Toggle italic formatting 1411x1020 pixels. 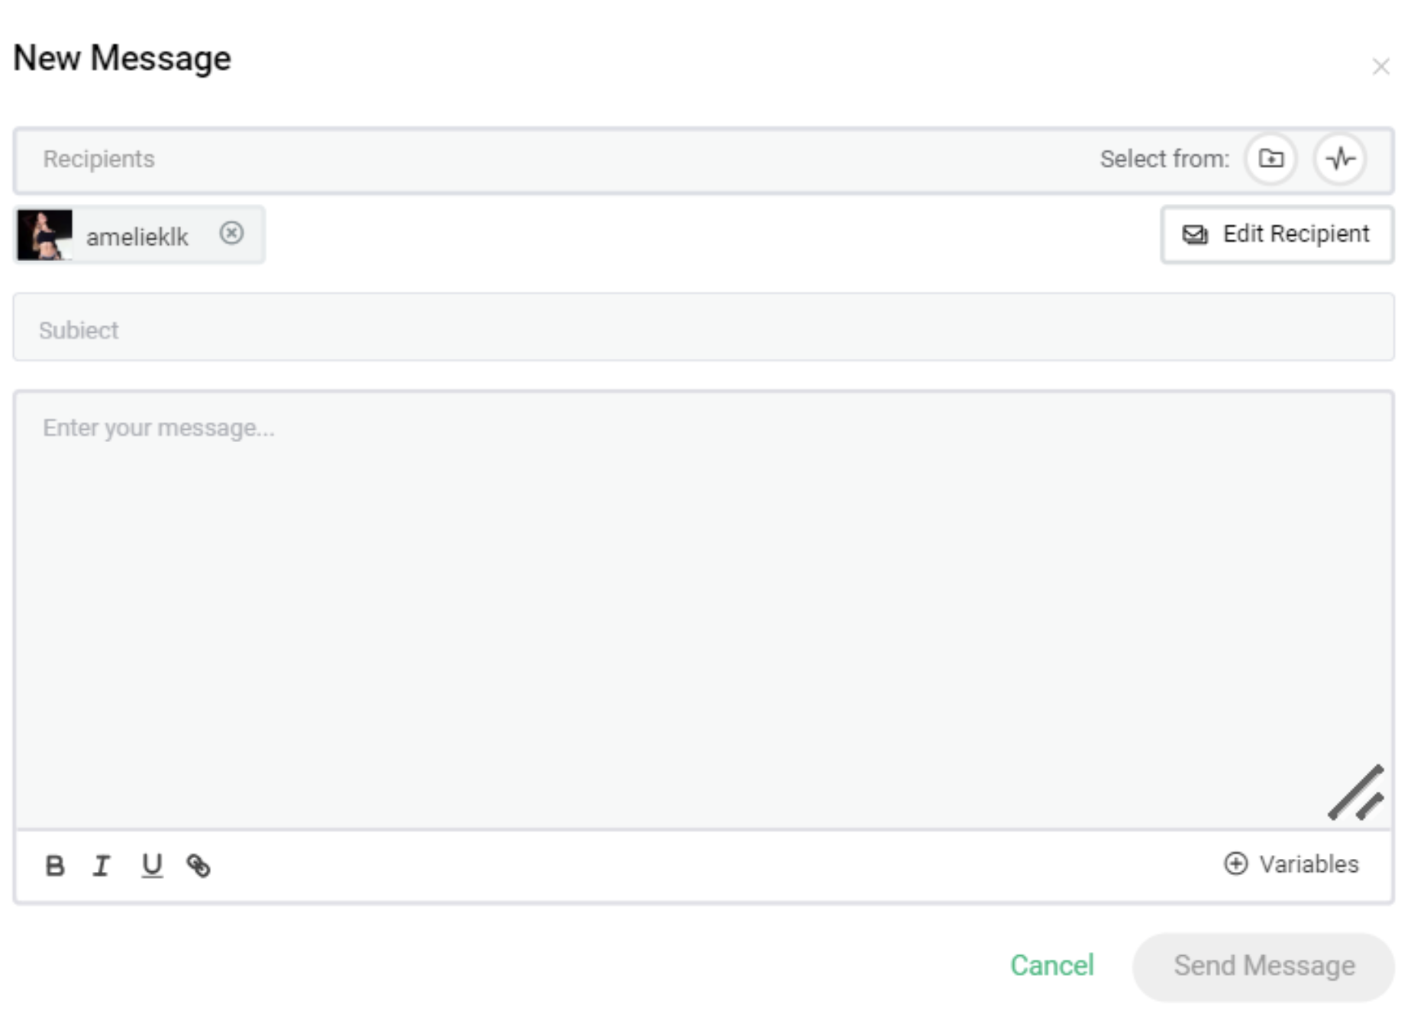[x=102, y=865]
